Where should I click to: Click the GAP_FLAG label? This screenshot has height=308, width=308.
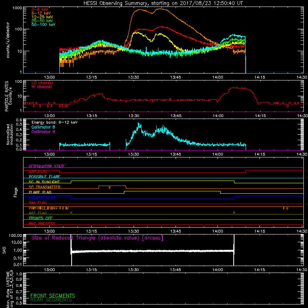point(38,171)
